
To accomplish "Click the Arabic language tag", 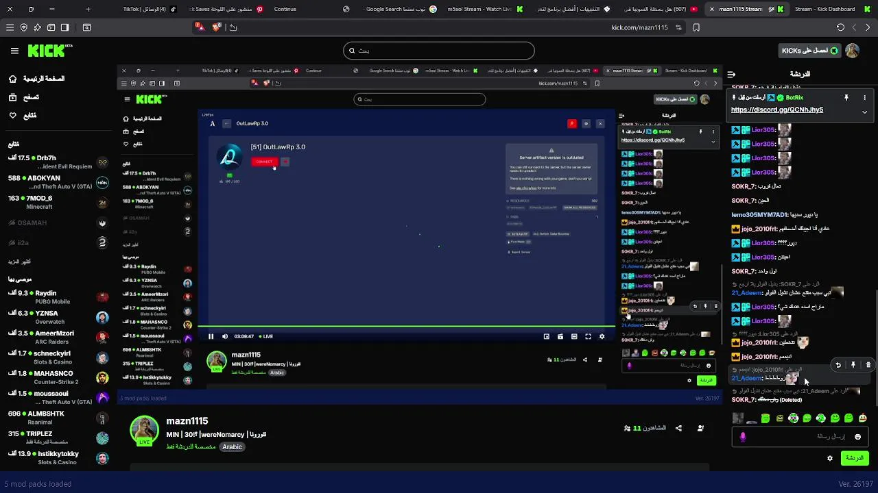I will 232,447.
